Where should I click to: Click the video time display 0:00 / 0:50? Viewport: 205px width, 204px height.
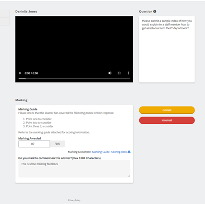[x=31, y=73]
